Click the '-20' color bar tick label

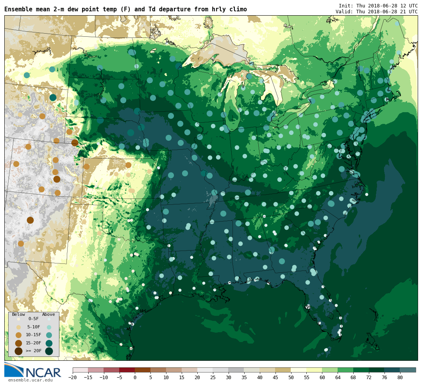point(73,378)
